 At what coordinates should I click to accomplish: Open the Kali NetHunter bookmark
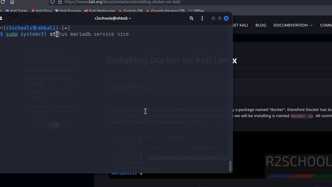(100, 11)
